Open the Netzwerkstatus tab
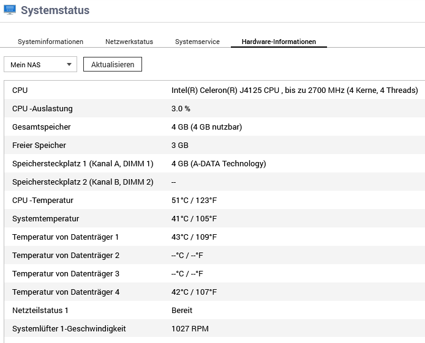The width and height of the screenshot is (425, 343). pos(129,42)
